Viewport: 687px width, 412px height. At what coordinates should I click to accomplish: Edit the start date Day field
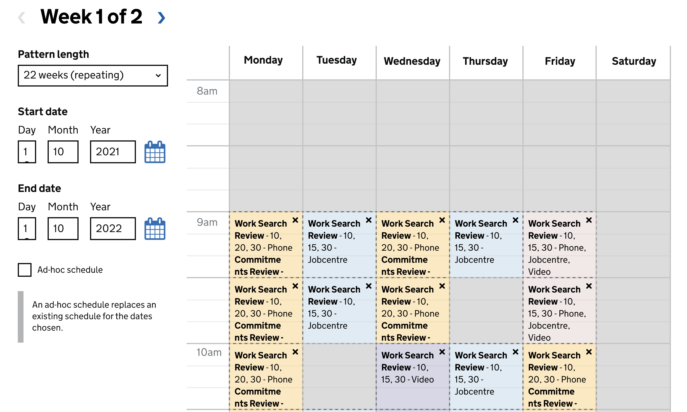(x=27, y=152)
